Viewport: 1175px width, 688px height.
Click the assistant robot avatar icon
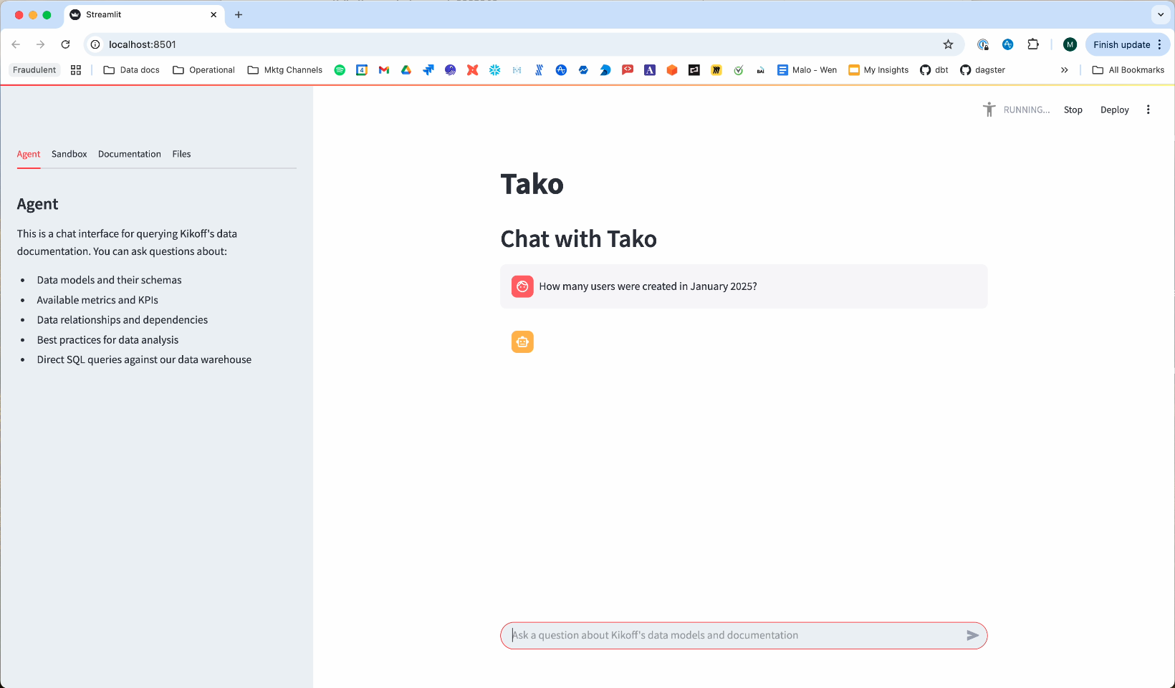522,342
